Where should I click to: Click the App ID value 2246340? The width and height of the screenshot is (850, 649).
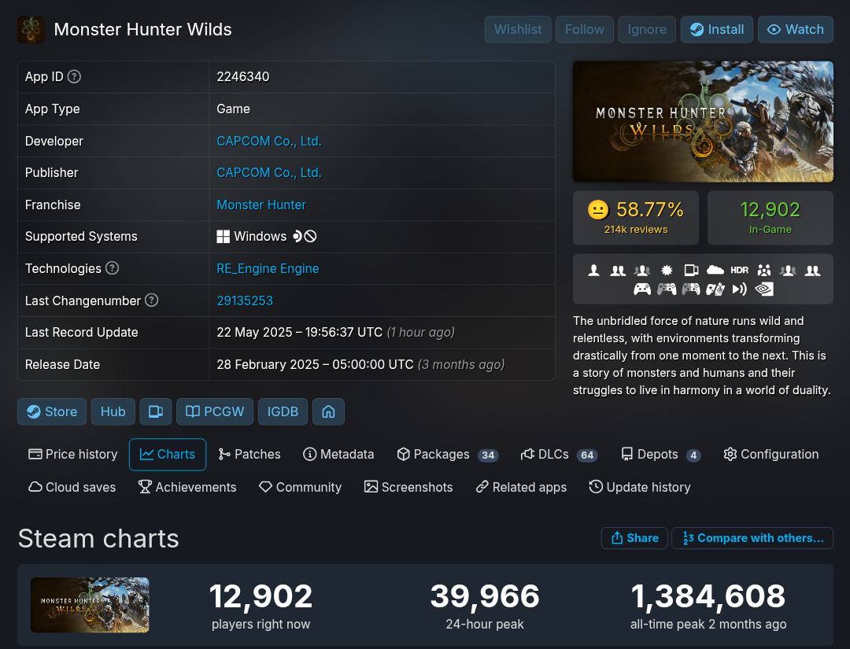[x=243, y=77]
